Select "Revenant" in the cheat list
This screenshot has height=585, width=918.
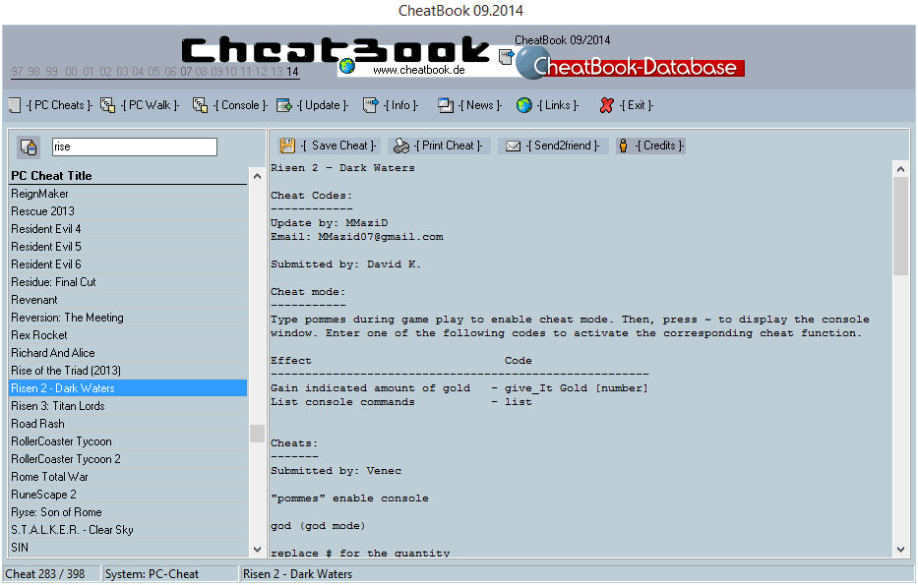(128, 300)
